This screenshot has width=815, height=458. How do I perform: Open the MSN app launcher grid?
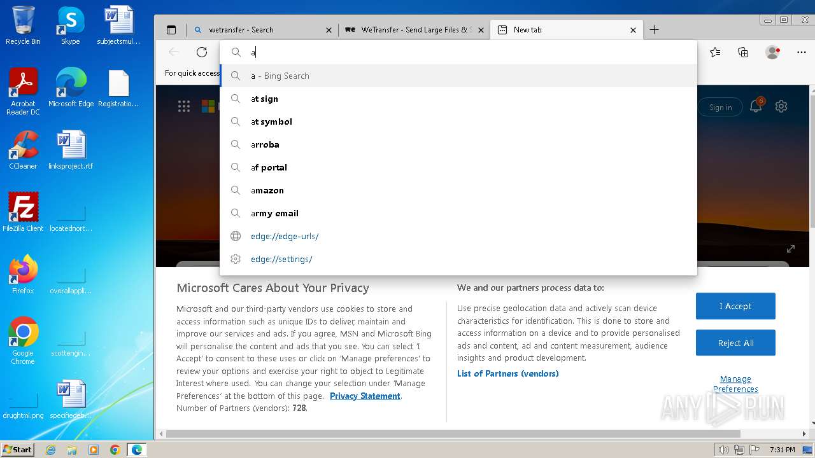[x=184, y=107]
